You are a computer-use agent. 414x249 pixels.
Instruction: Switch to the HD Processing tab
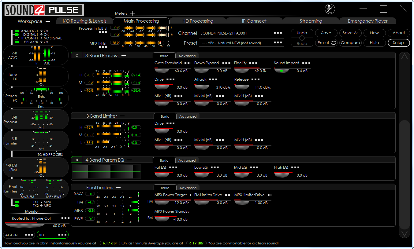coord(198,21)
